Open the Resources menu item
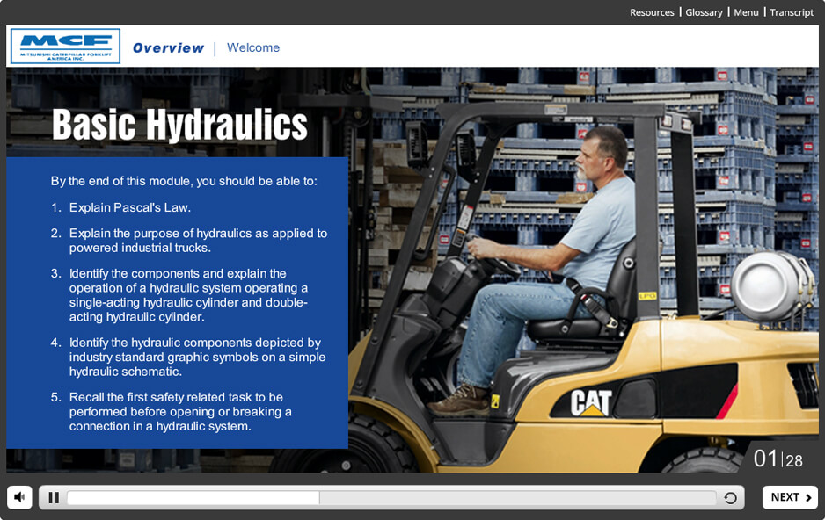Viewport: 825px width, 520px height. point(652,12)
